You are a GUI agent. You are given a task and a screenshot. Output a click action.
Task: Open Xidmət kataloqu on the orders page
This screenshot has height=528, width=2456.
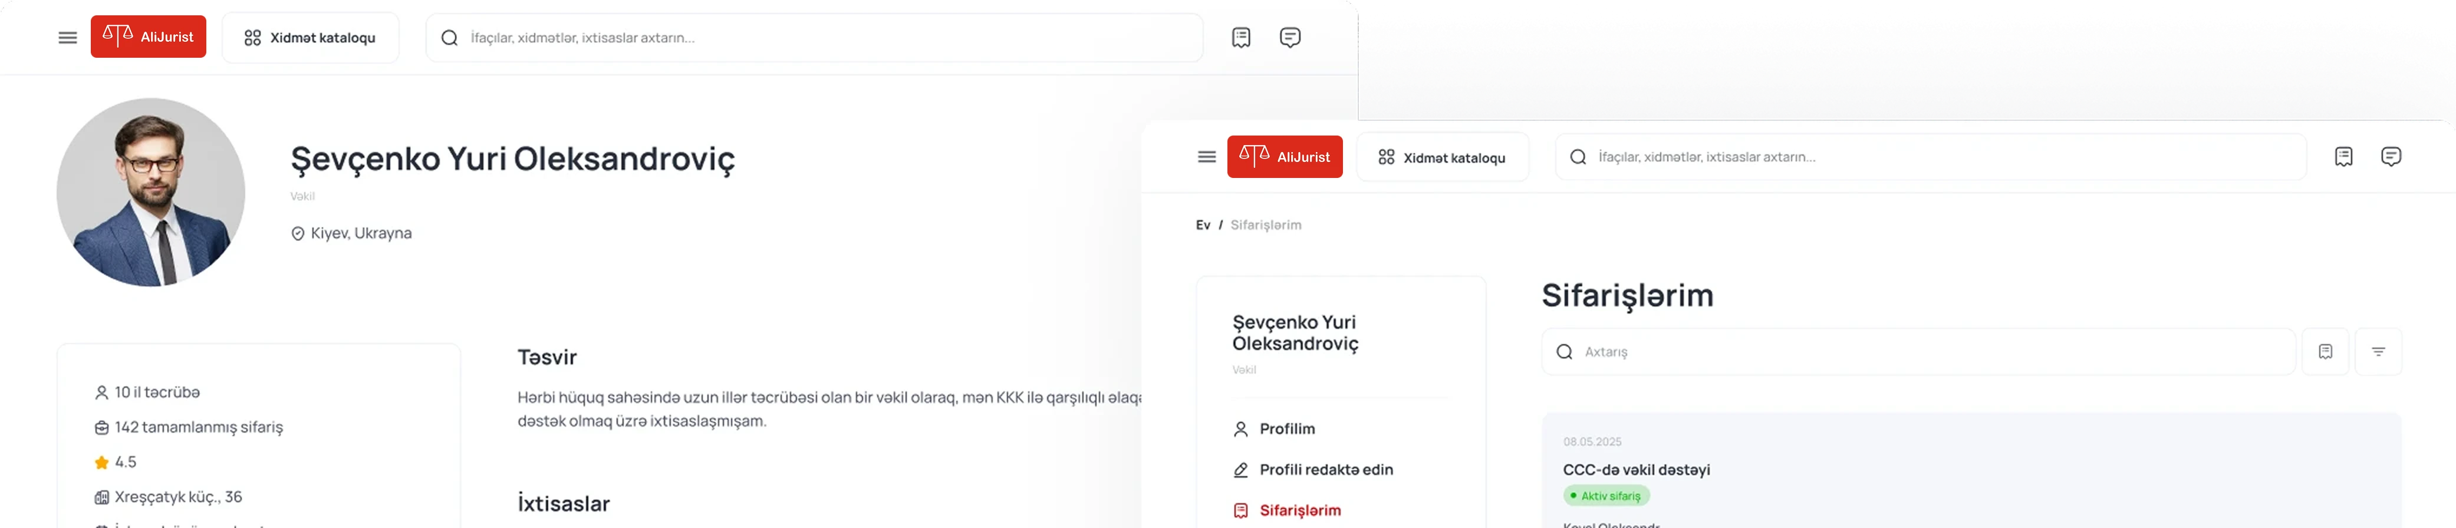[1443, 157]
